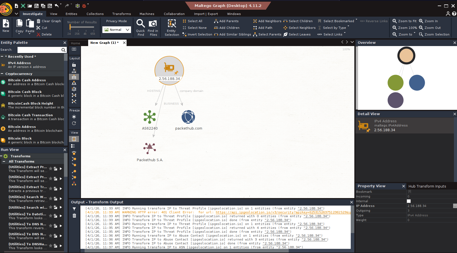Open the Machines ribbon tab

coord(147,14)
